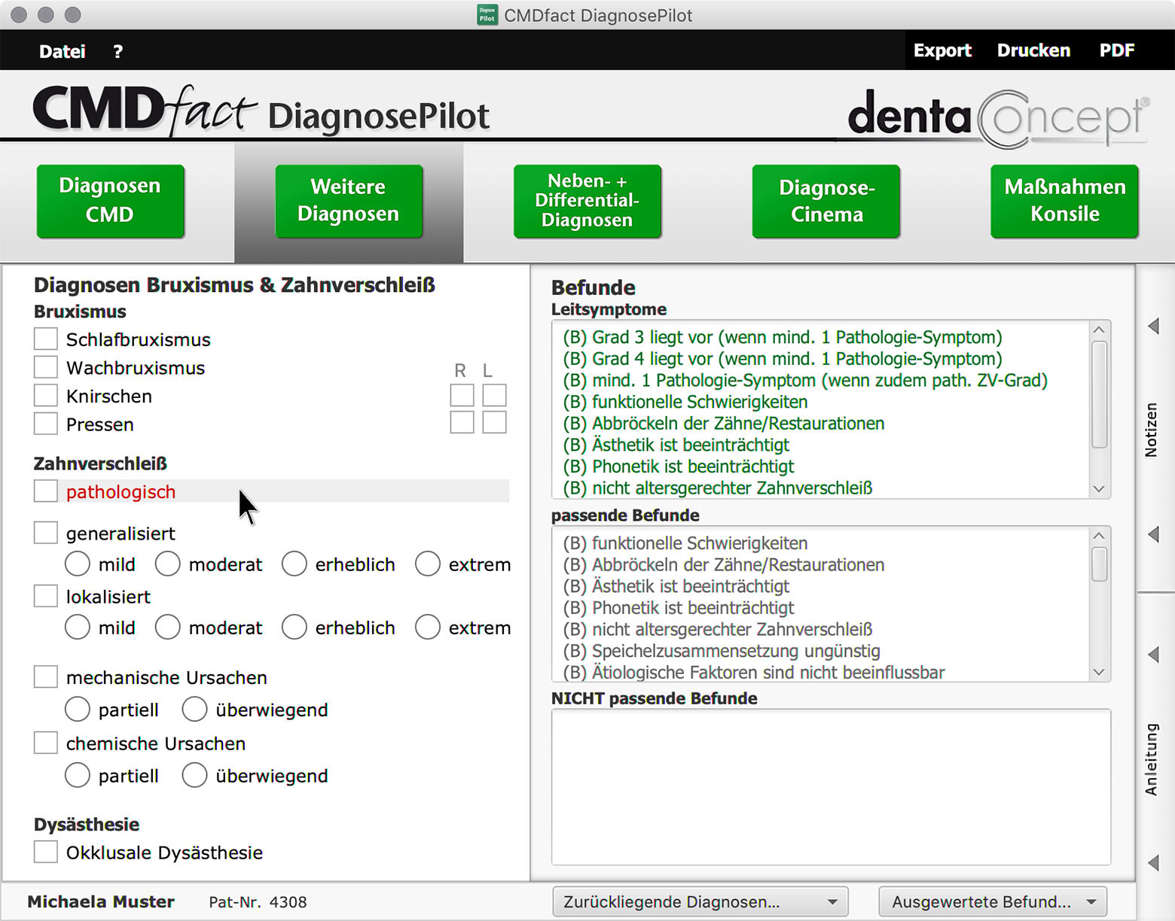Click the collapse arrow below Notizen
Screen dimensions: 1175x921
(x=1153, y=534)
